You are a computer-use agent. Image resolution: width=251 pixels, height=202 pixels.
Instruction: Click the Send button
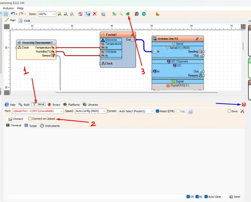click(x=235, y=197)
